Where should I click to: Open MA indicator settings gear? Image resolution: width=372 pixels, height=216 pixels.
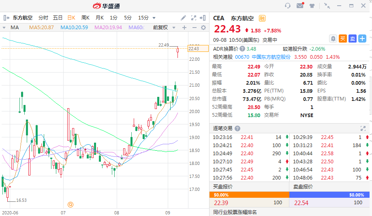tap(203, 28)
